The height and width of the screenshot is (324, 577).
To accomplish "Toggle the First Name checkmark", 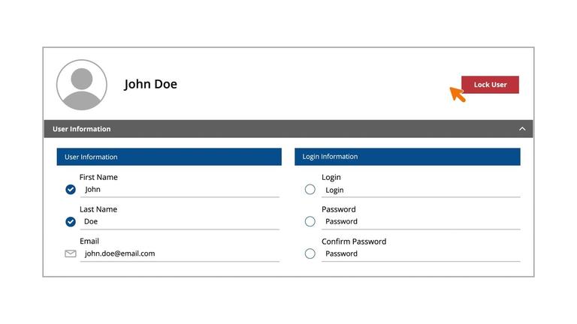I will pos(71,190).
